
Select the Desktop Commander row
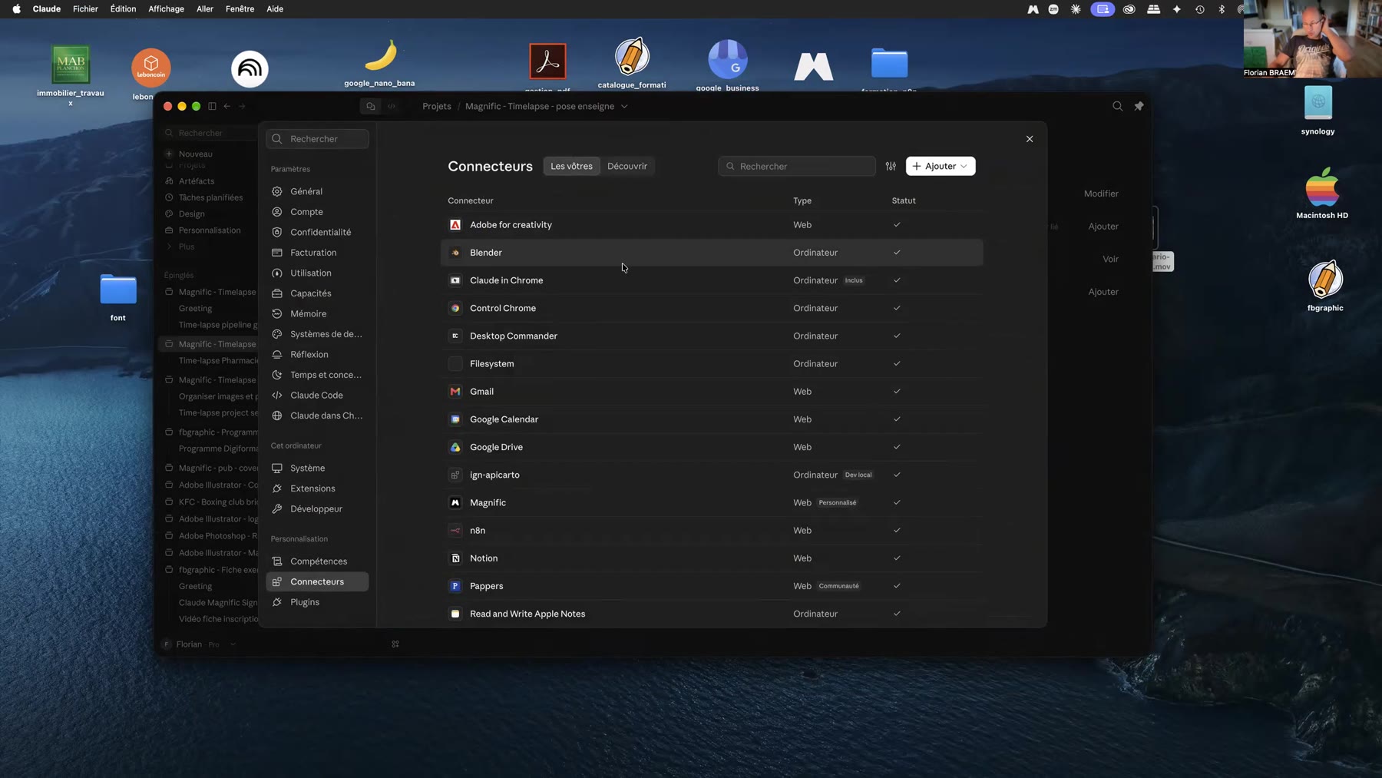tap(712, 336)
